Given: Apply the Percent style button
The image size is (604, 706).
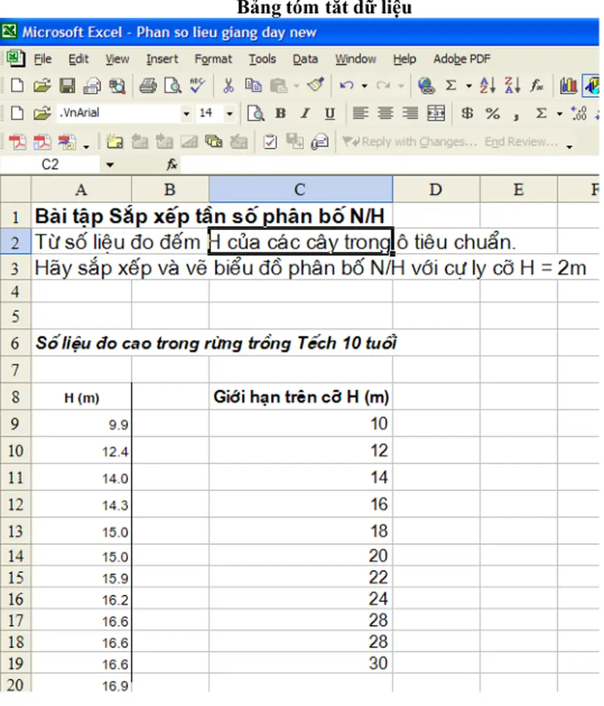Looking at the screenshot, I should (492, 113).
